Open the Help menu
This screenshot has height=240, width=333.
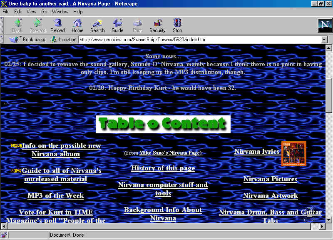point(78,12)
